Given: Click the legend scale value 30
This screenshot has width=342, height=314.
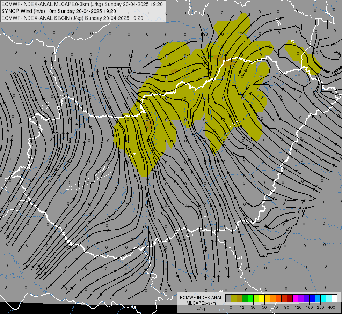Looking at the screenshot, I should [x=253, y=307].
